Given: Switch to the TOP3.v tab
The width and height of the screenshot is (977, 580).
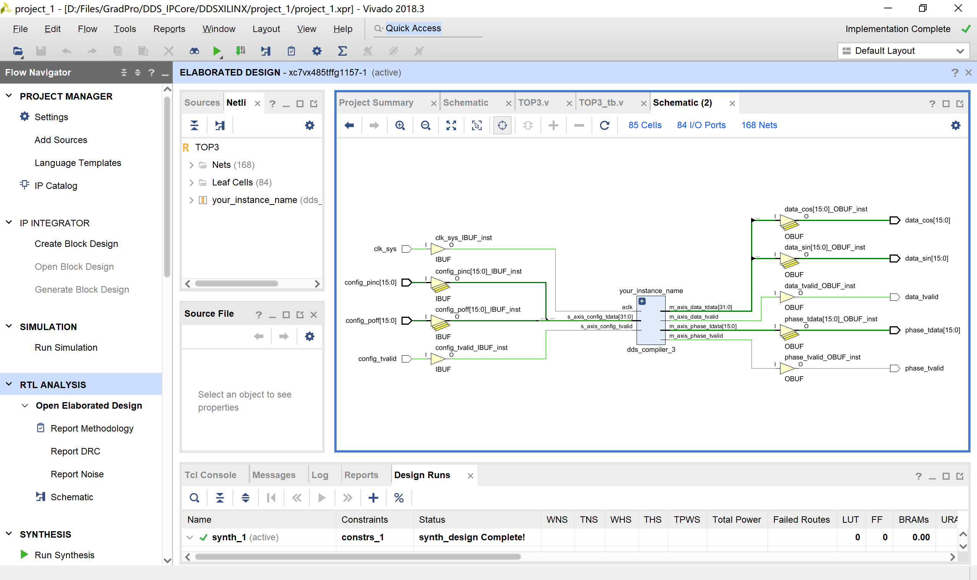Looking at the screenshot, I should 534,102.
